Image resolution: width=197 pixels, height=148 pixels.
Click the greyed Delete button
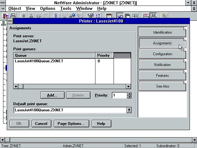(x=78, y=95)
